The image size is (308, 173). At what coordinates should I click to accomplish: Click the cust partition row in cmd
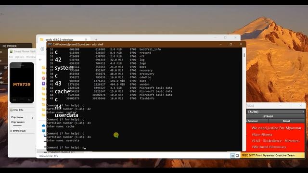coord(98,81)
